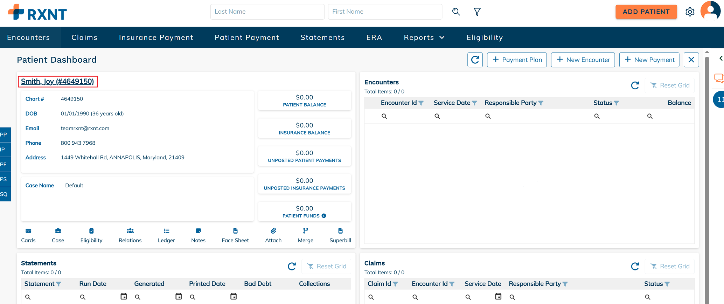View the patient Ledger
This screenshot has height=304, width=724.
pyautogui.click(x=166, y=235)
